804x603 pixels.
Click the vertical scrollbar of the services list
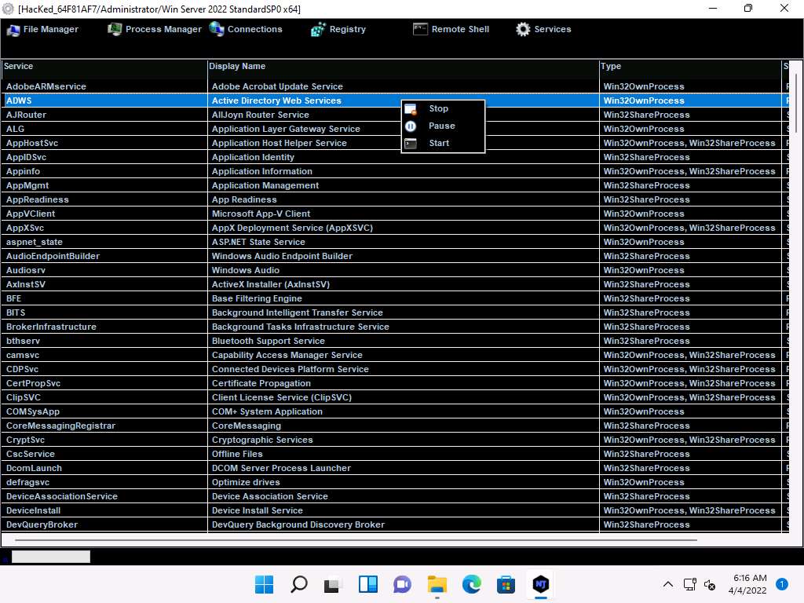(x=797, y=102)
